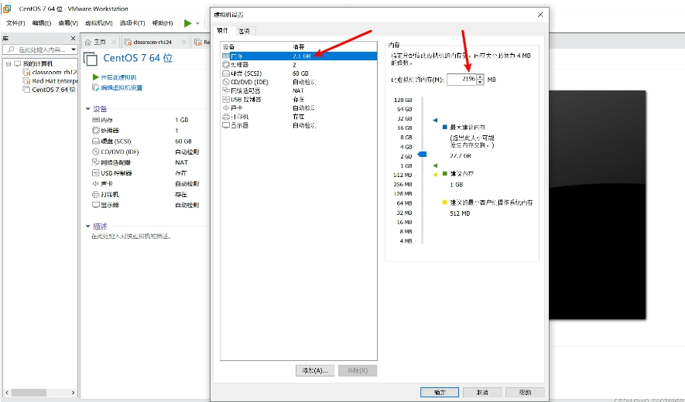Open the 帮助(H) menu
This screenshot has width=685, height=402.
163,23
